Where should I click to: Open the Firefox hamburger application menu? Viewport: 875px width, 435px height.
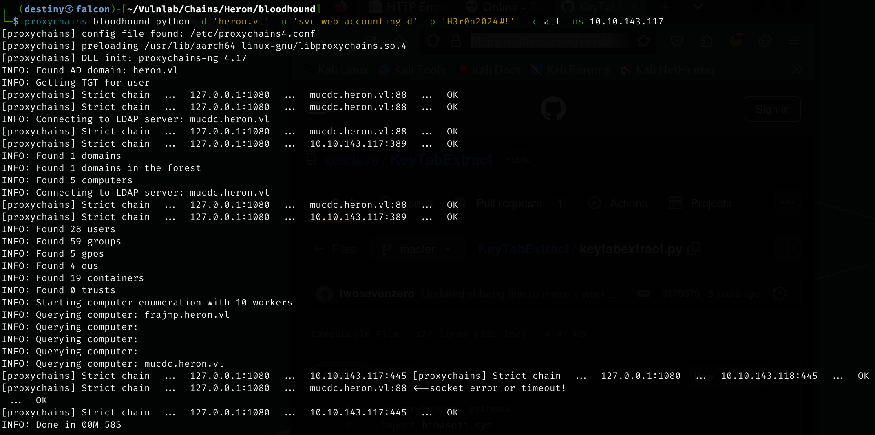794,41
